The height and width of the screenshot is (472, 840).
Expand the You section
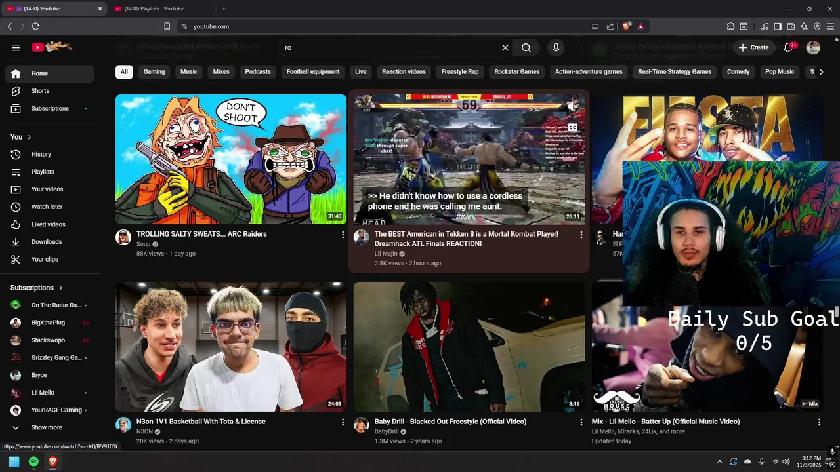pyautogui.click(x=22, y=137)
